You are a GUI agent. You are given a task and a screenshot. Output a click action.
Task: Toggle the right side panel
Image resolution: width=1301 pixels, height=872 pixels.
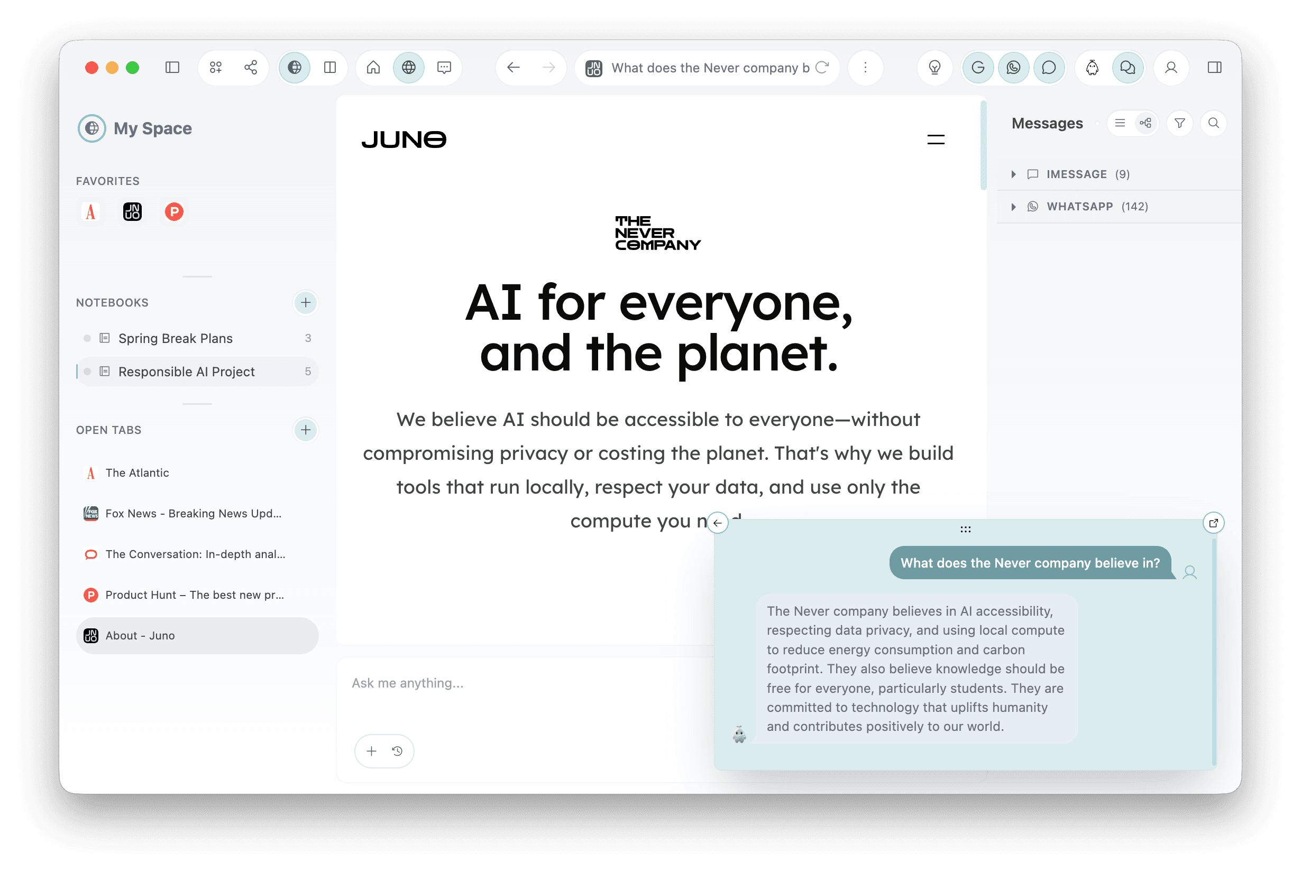click(1215, 67)
